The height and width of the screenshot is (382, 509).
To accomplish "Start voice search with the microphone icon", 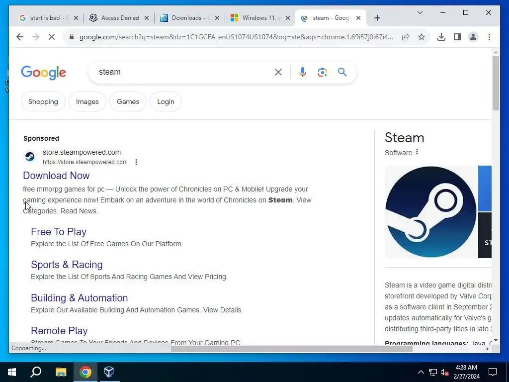I will click(303, 72).
